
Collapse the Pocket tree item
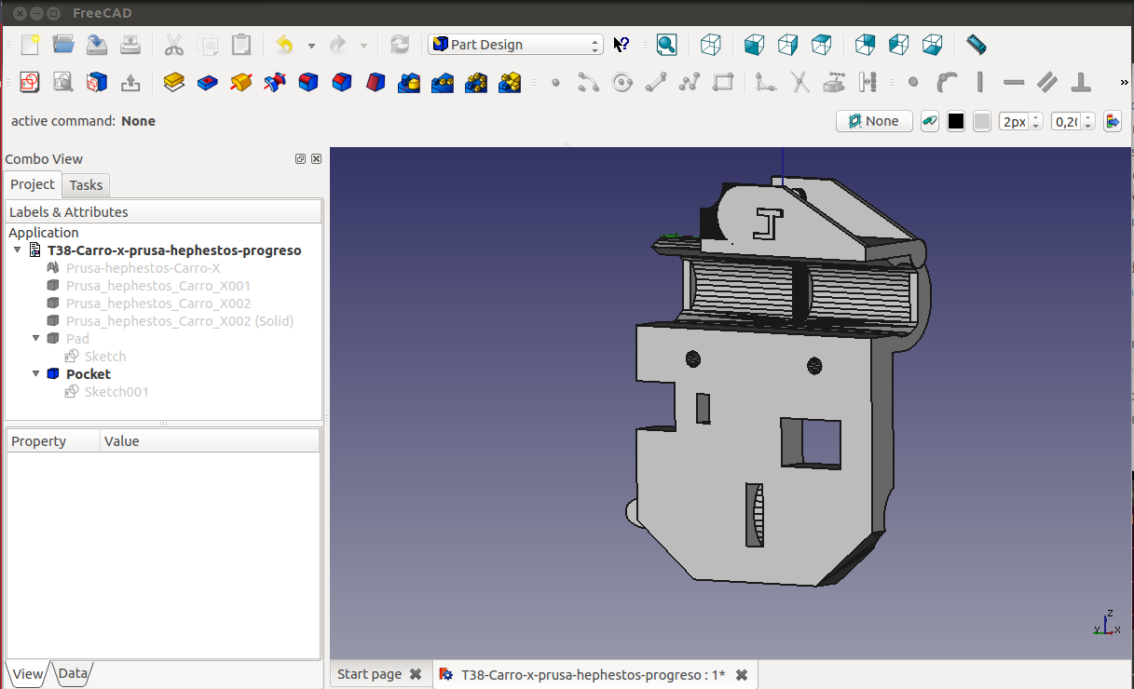coord(36,374)
